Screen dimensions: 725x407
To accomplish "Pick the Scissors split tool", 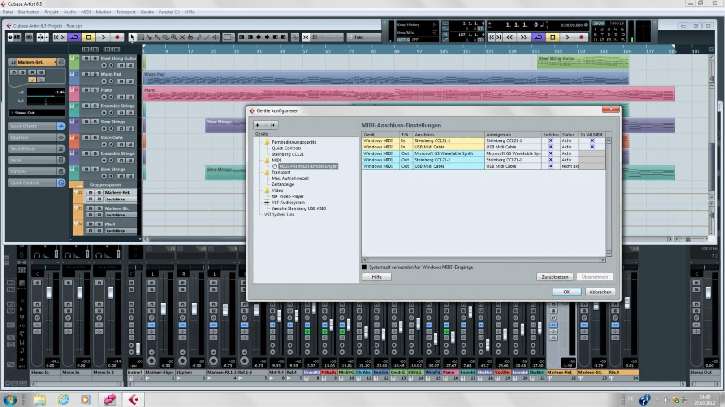I will click(x=149, y=37).
